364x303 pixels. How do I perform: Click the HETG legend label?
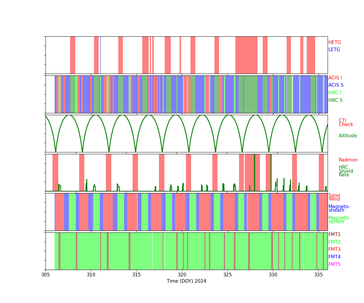(335, 42)
